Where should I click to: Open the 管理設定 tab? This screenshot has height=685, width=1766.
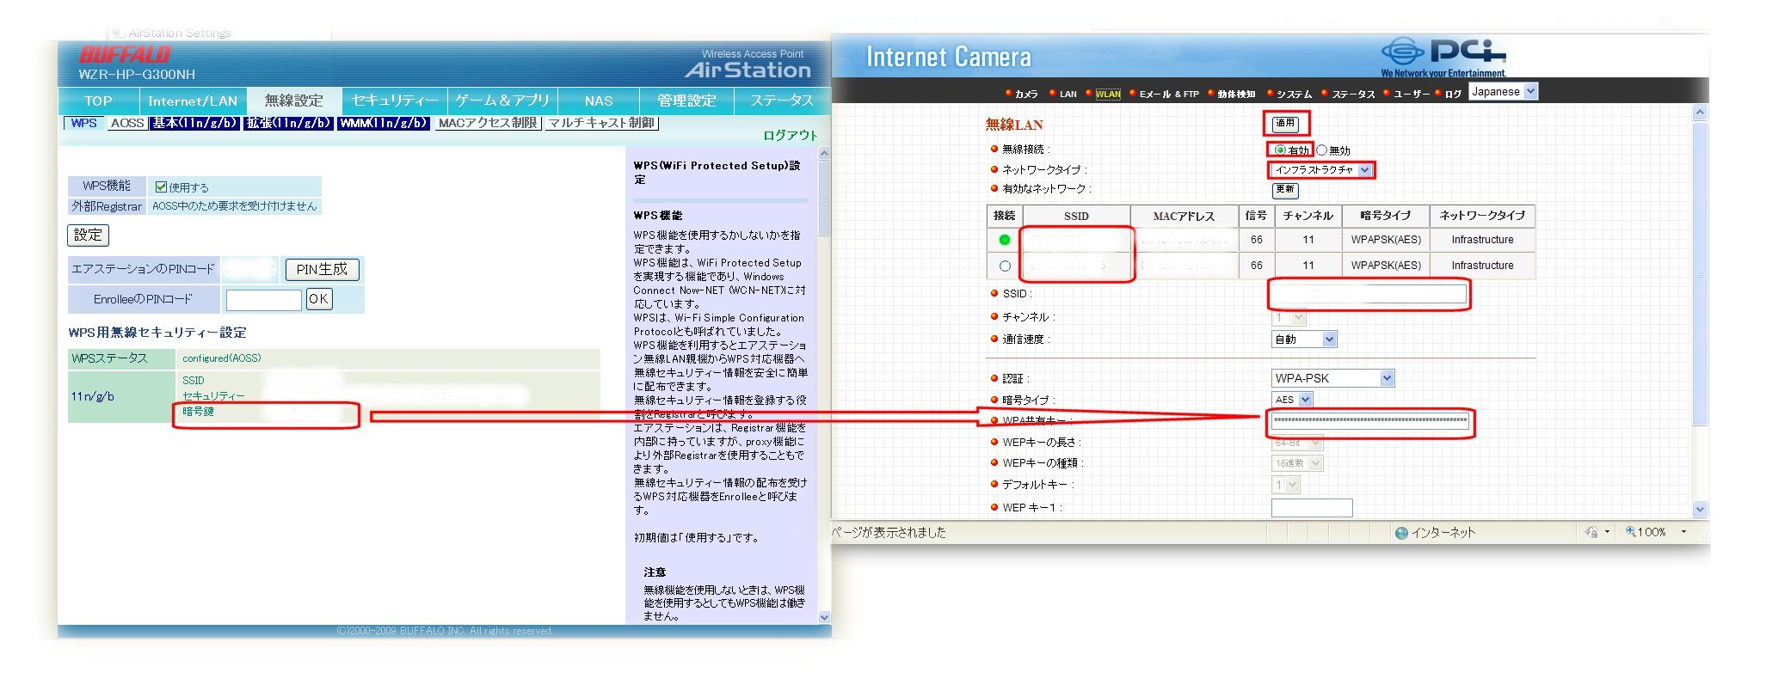tap(686, 101)
